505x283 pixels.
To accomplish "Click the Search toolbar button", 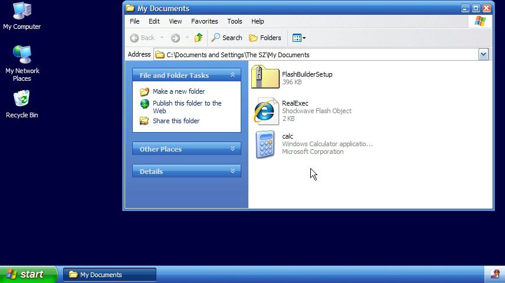I will (x=227, y=38).
